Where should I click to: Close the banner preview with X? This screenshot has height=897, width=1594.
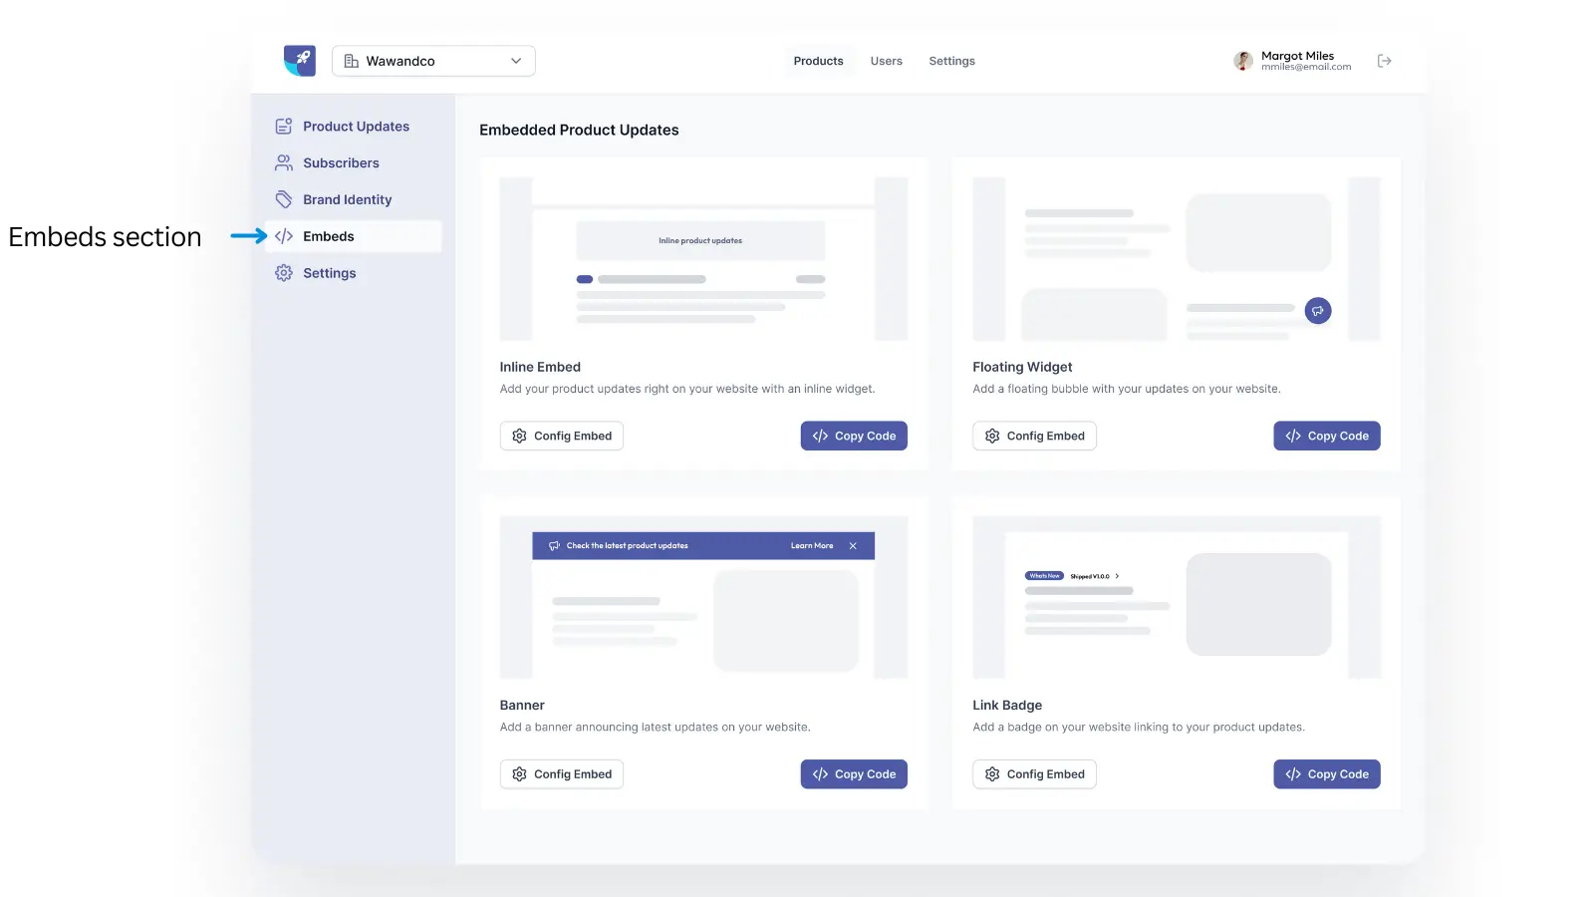[x=853, y=546]
